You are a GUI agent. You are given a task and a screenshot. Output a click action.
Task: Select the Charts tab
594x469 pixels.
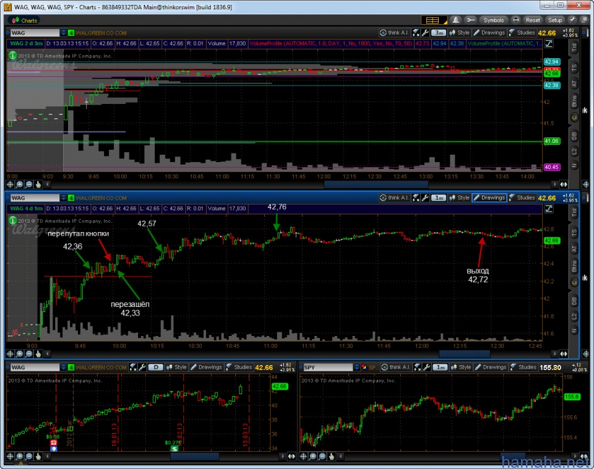25,20
